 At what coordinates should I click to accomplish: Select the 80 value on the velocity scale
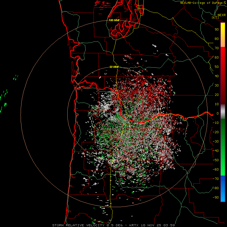(x=217, y=39)
